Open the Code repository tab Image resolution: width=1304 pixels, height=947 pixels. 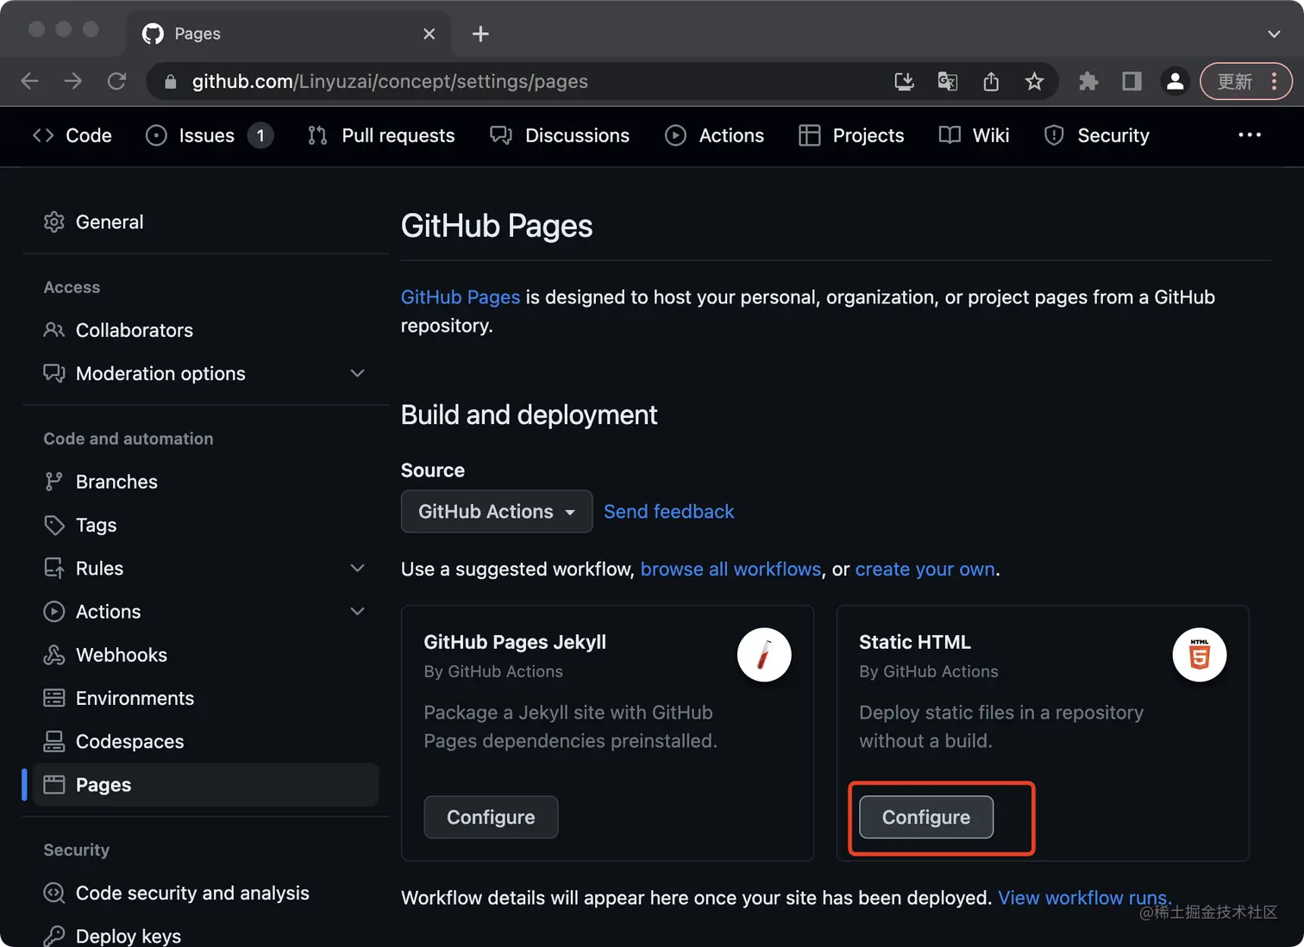tap(72, 135)
